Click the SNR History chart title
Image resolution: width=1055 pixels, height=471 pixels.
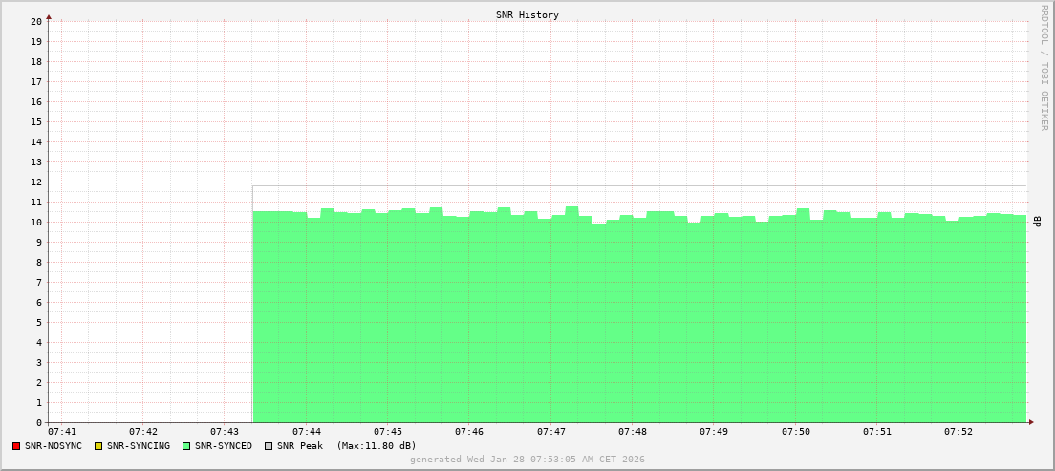(x=527, y=15)
